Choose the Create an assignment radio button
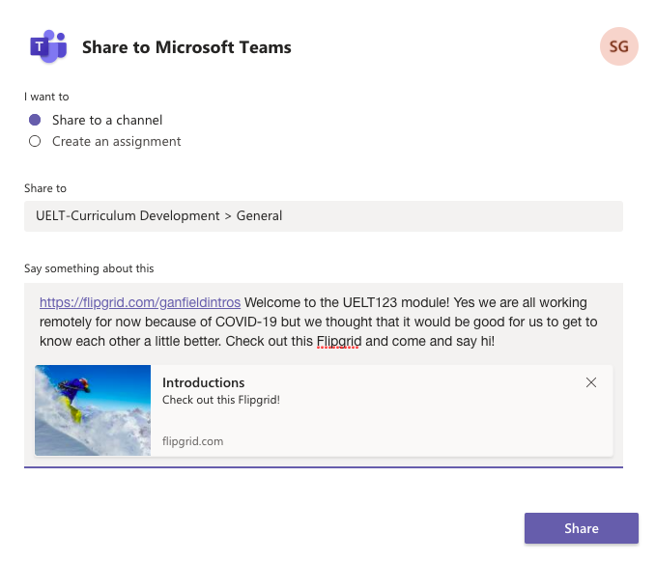This screenshot has width=656, height=562. pos(35,141)
